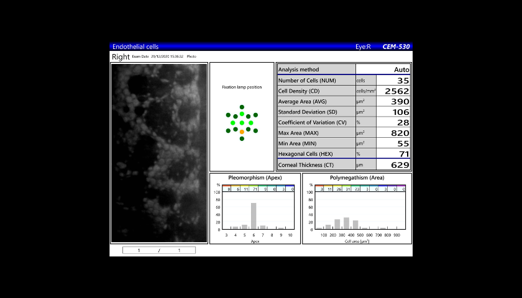Click the Endothelial cells title text
This screenshot has height=298, width=522.
tap(135, 47)
